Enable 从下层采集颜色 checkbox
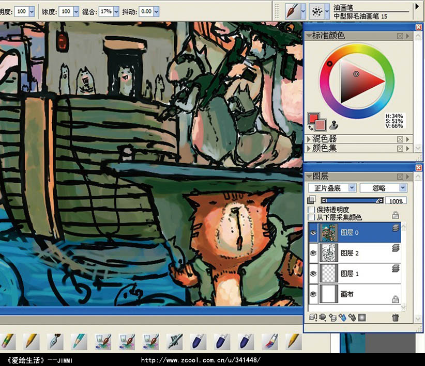 coord(311,217)
